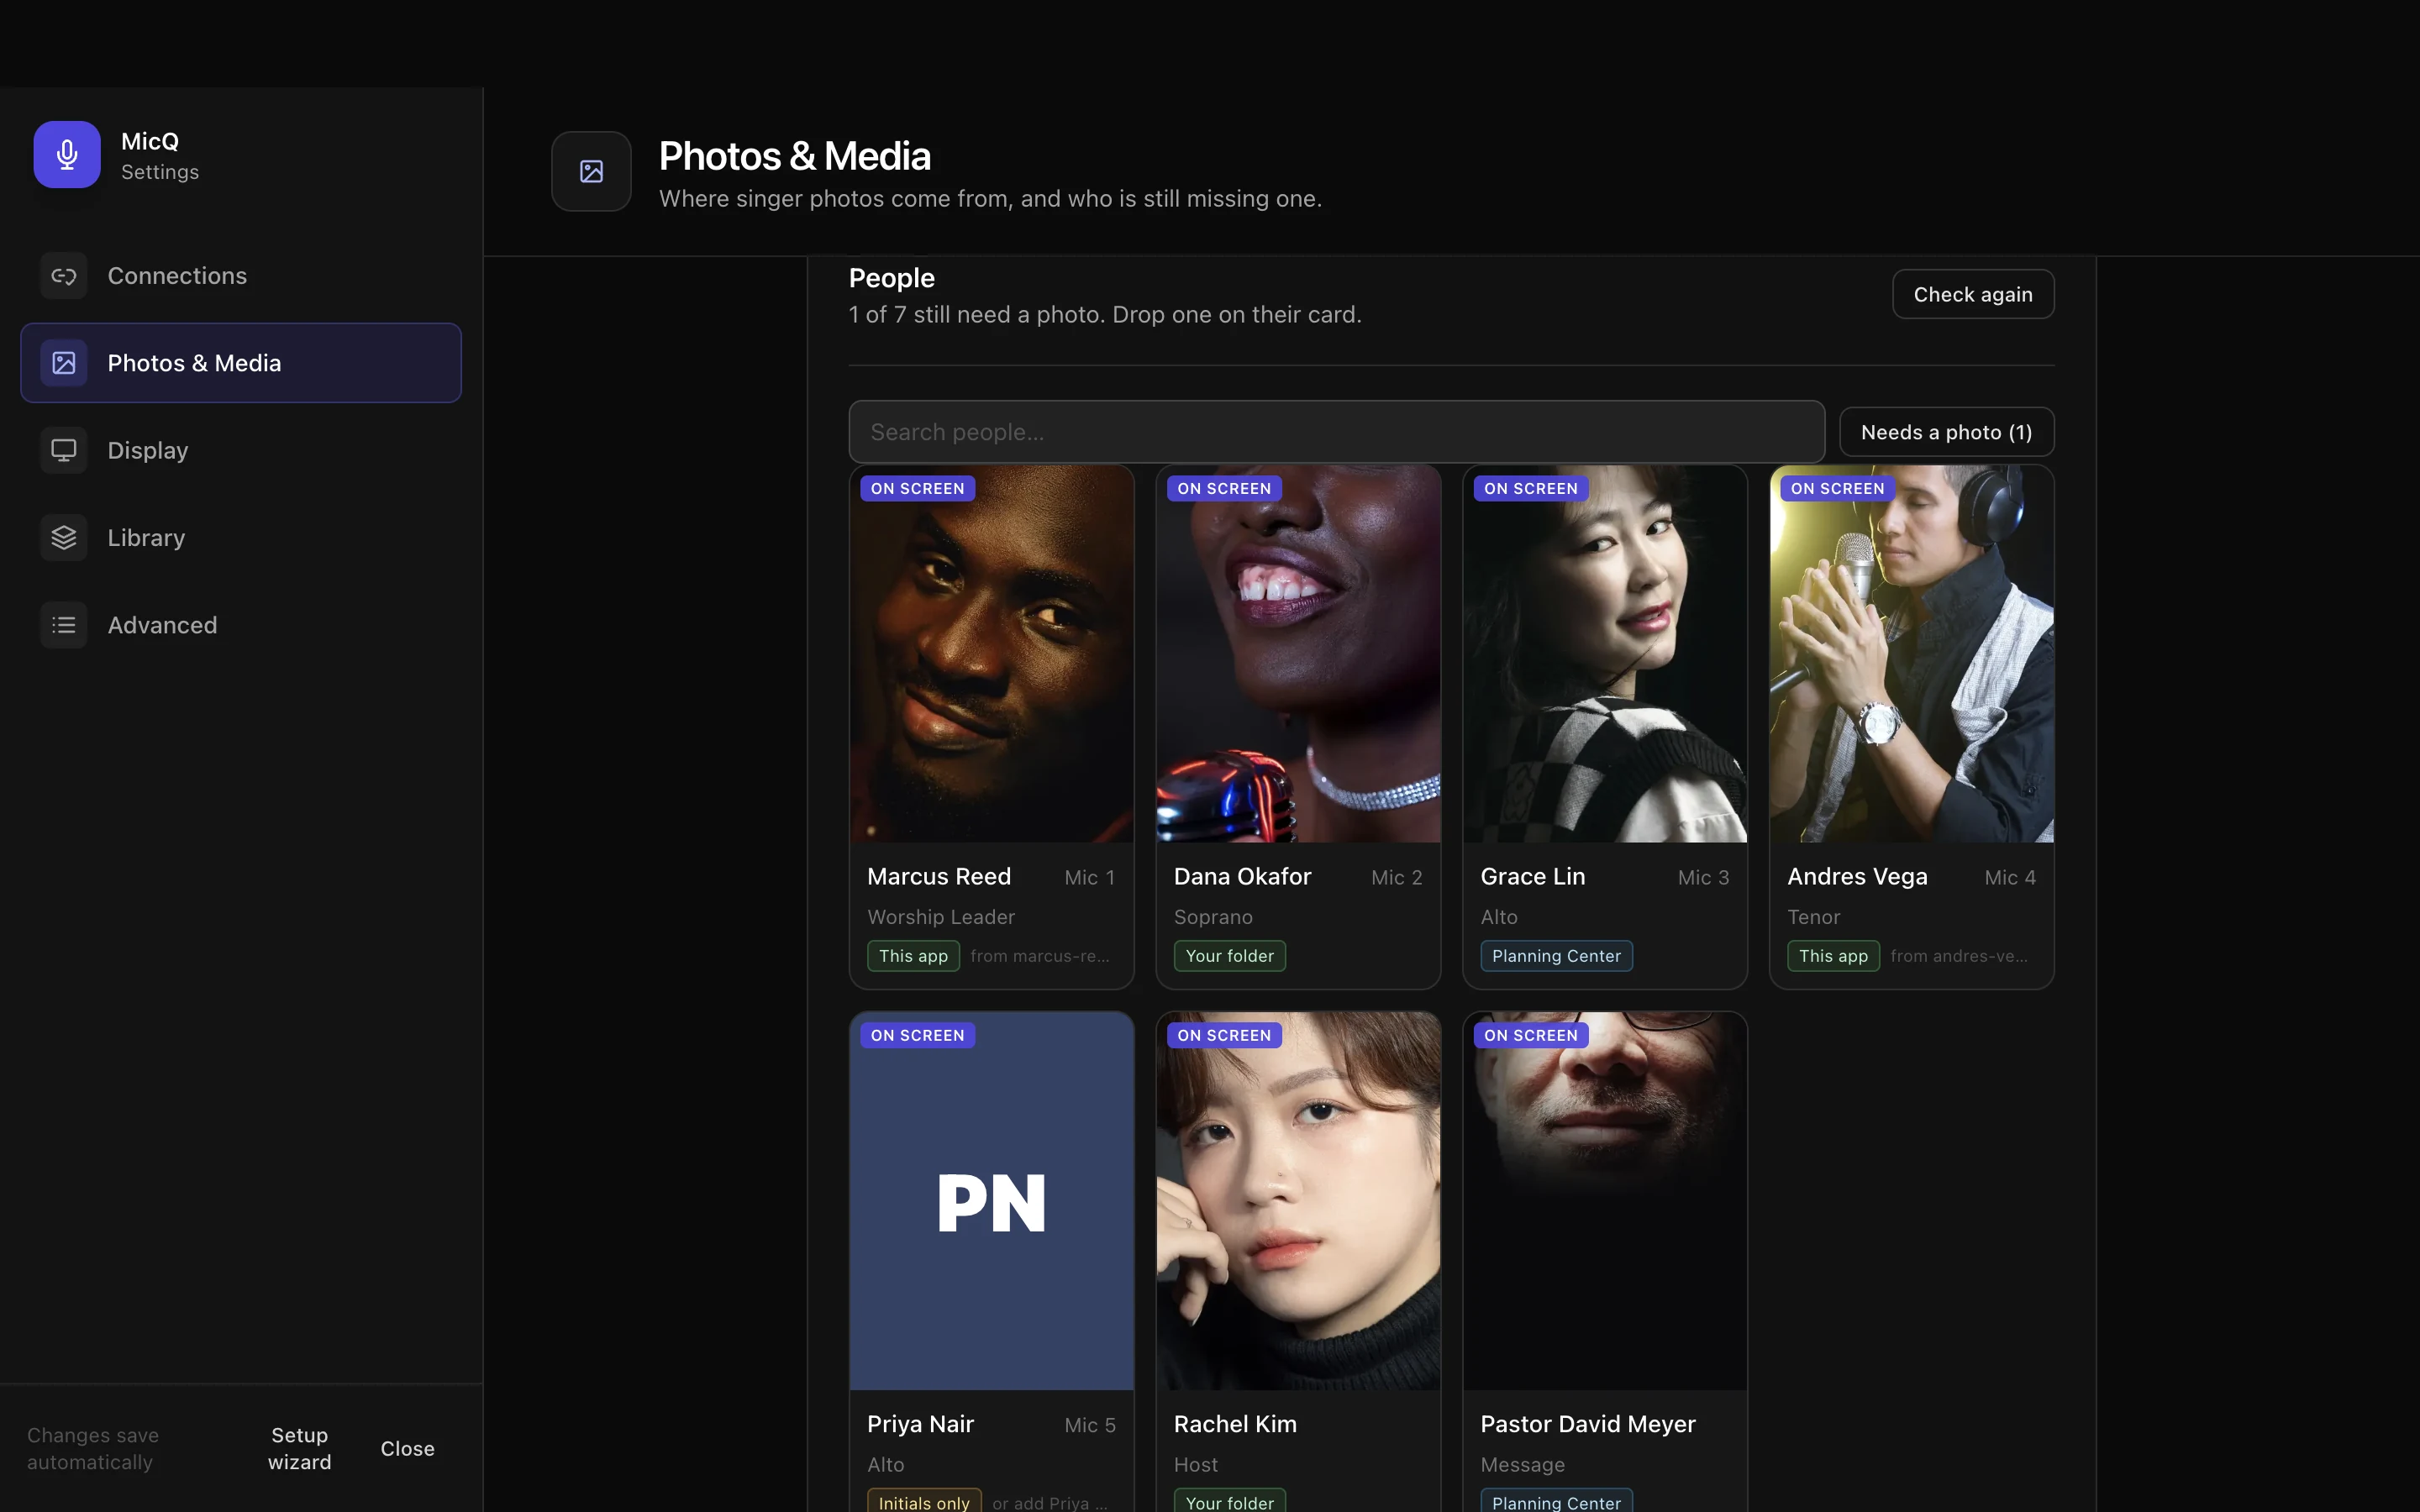Open the Setup wizard
The image size is (2420, 1512).
click(300, 1448)
